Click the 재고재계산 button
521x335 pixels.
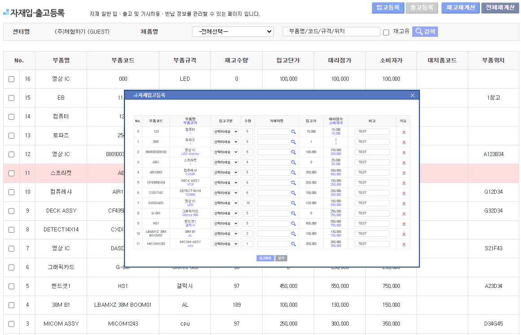pyautogui.click(x=460, y=8)
